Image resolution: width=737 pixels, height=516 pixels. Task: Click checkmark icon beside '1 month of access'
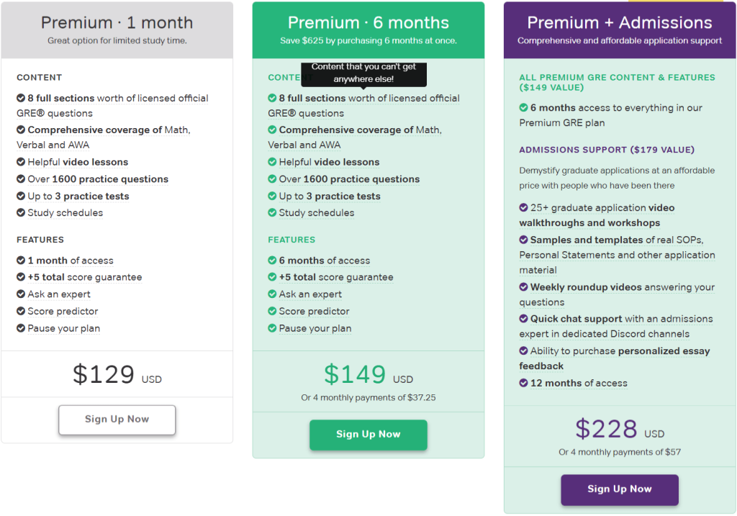21,261
